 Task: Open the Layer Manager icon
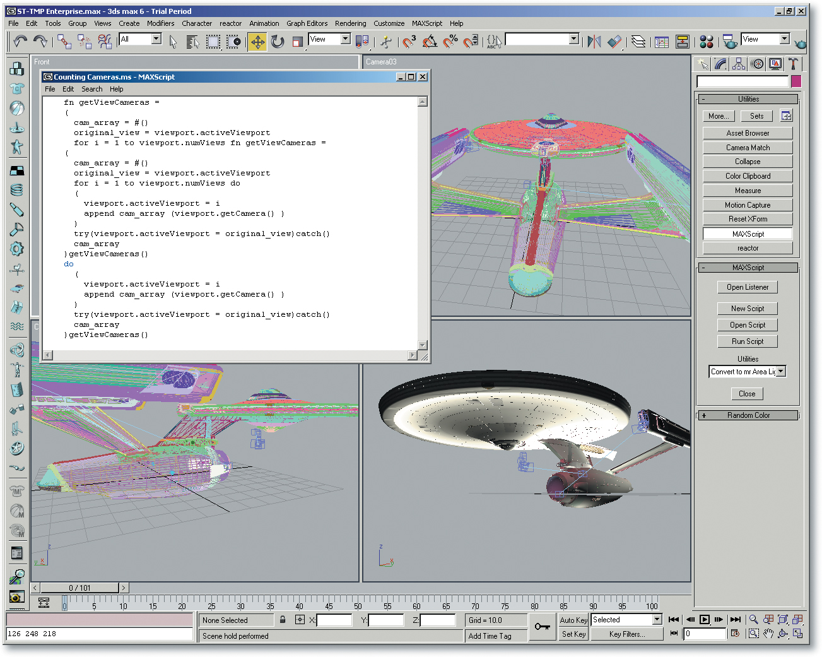pyautogui.click(x=638, y=42)
